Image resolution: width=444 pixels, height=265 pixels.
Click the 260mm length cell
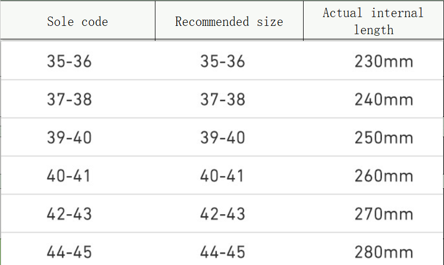[x=383, y=176]
